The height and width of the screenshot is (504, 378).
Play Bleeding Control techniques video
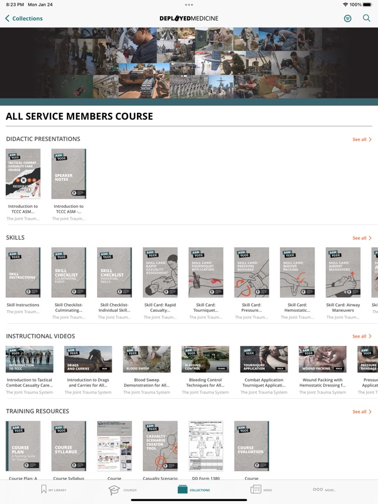[205, 359]
